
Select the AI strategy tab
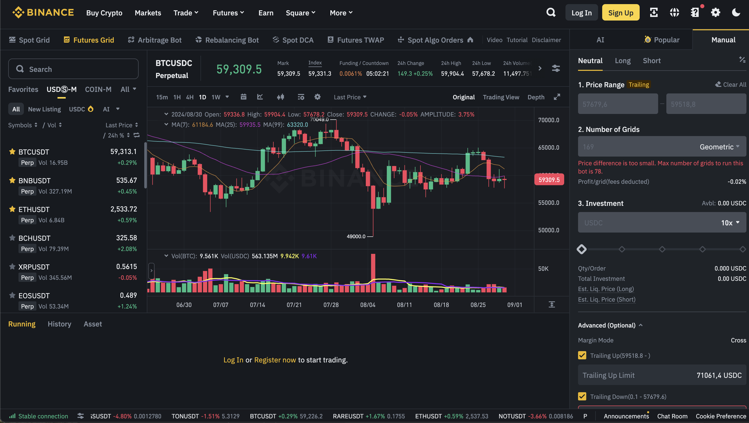pos(600,40)
